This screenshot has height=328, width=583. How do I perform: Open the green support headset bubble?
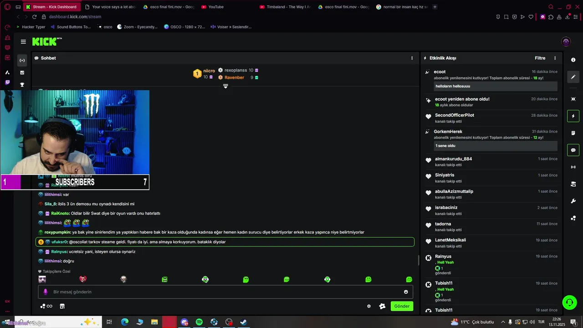(x=569, y=302)
